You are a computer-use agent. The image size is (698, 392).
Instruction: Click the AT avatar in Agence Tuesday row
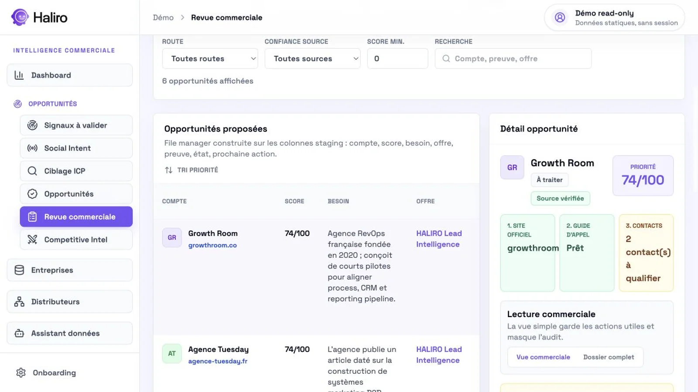click(172, 354)
